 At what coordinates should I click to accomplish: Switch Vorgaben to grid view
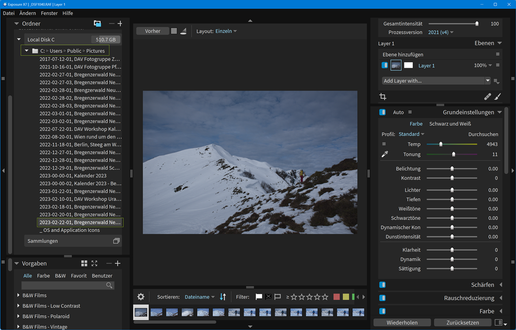point(84,263)
